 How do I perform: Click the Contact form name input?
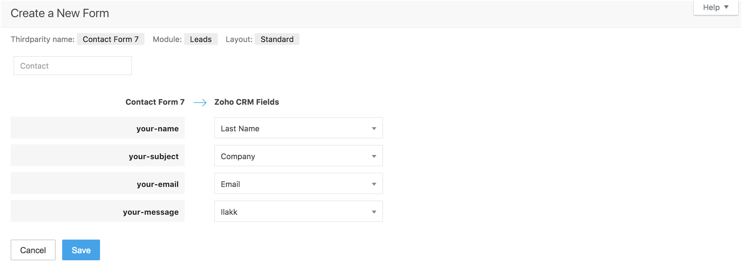73,66
